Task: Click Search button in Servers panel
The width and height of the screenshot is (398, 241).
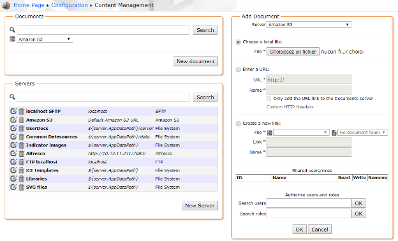Action: click(x=205, y=97)
